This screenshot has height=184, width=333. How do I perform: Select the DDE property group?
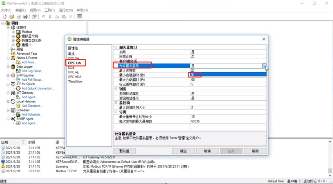71,68
